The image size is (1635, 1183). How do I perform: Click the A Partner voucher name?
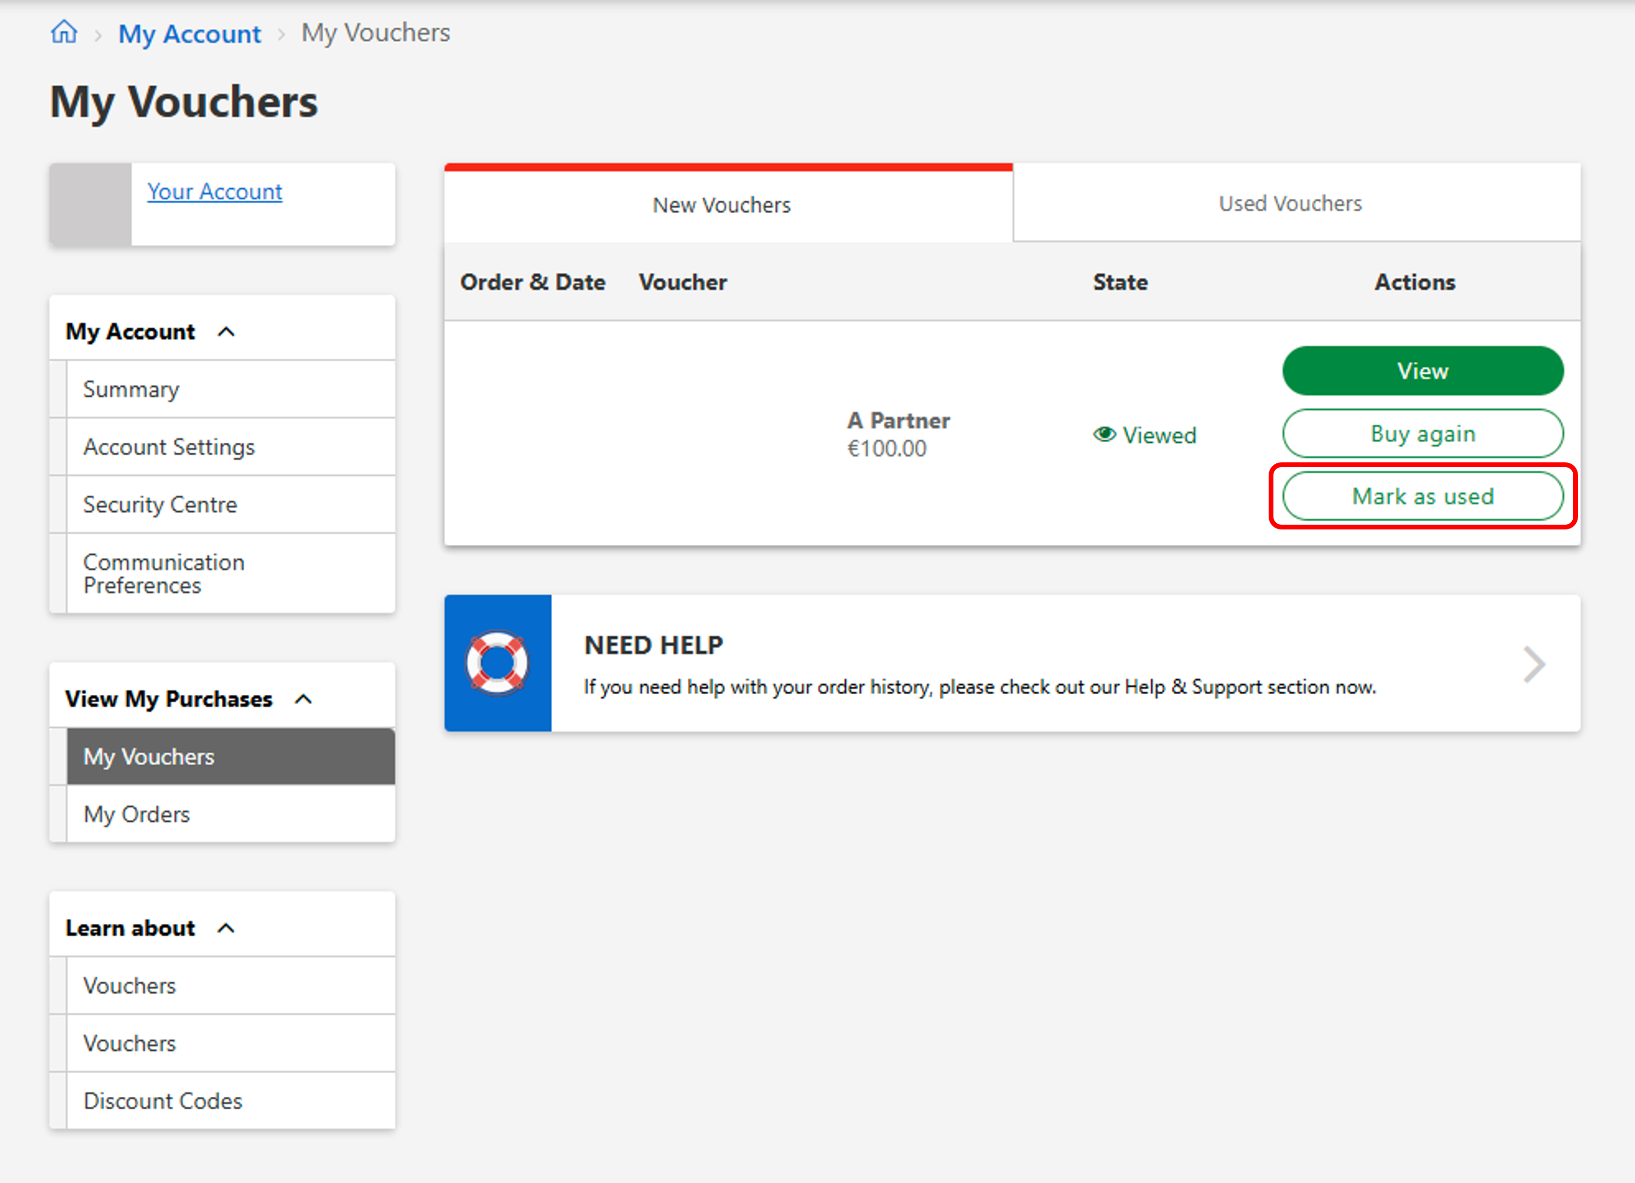point(898,421)
